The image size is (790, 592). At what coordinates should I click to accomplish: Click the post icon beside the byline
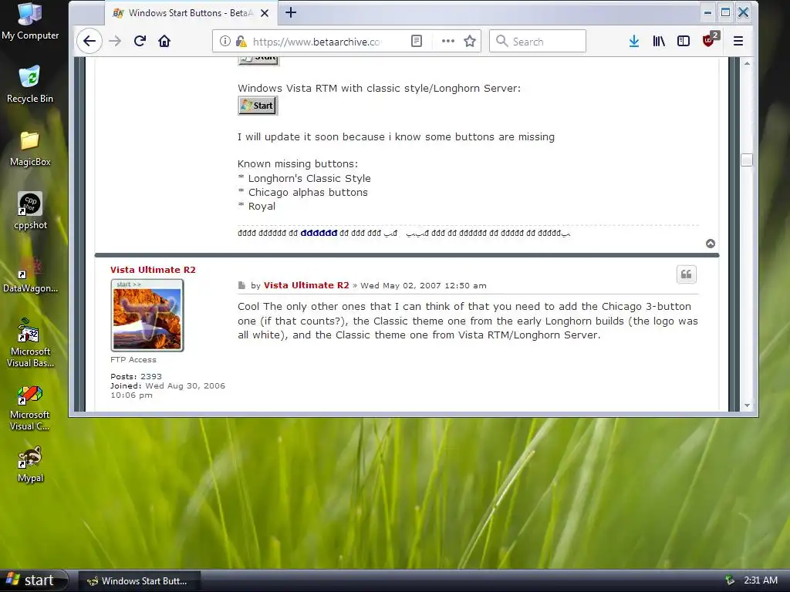click(x=241, y=285)
